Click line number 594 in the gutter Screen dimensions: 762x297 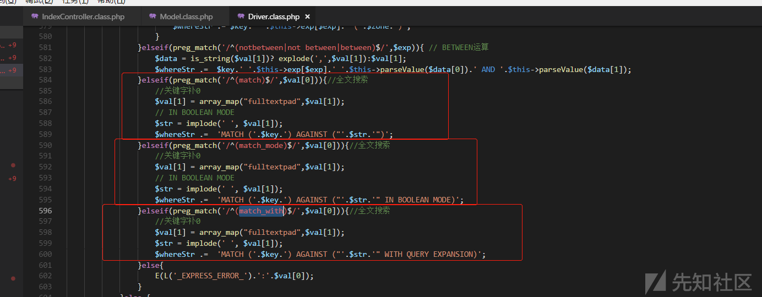click(45, 189)
